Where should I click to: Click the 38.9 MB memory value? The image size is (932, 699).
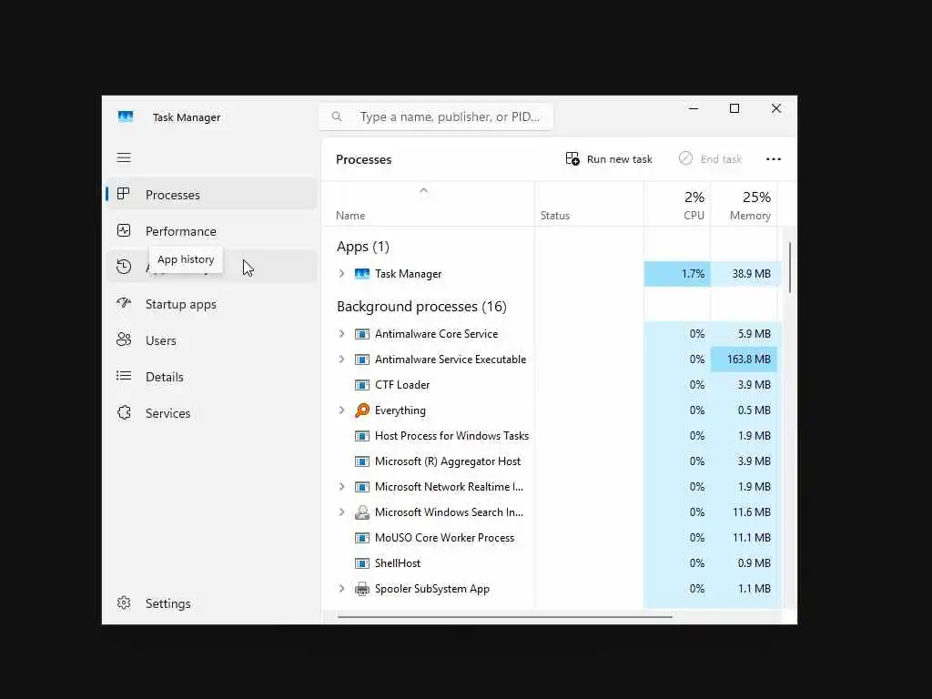[x=751, y=273]
